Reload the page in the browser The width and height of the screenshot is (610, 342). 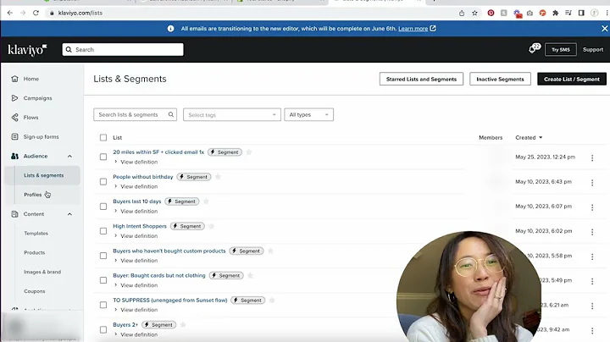(36, 13)
